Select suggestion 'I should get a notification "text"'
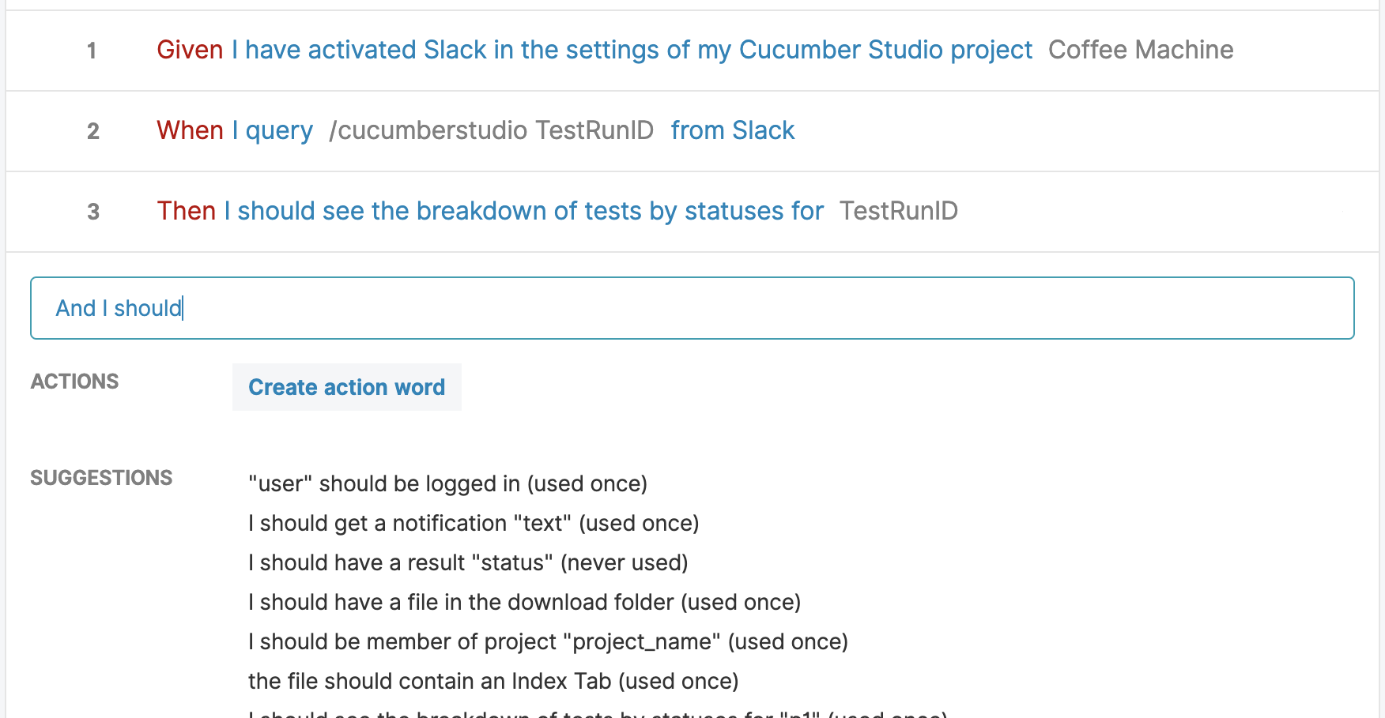 [474, 523]
